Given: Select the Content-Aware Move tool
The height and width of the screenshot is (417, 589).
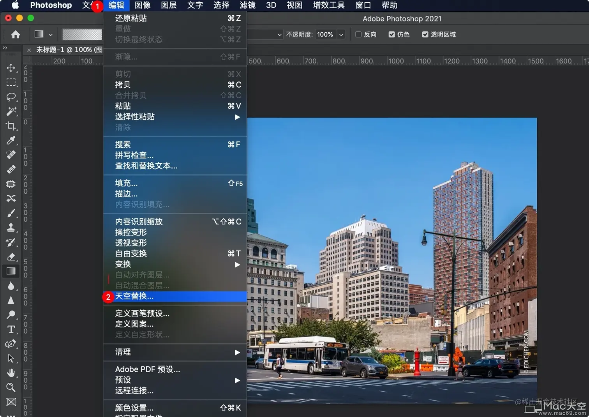Looking at the screenshot, I should pyautogui.click(x=11, y=198).
